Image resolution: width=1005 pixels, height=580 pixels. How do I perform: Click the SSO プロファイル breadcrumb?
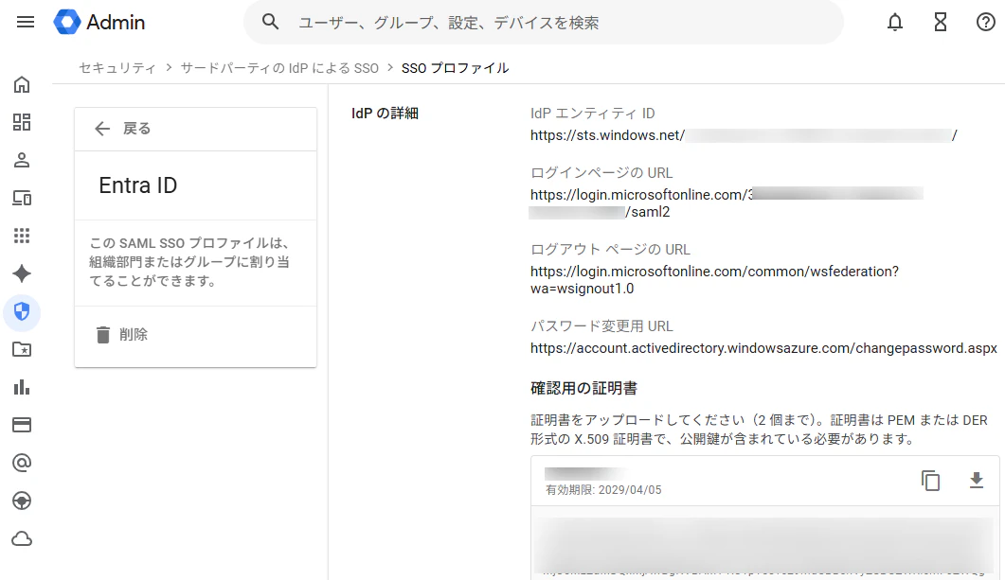point(455,68)
